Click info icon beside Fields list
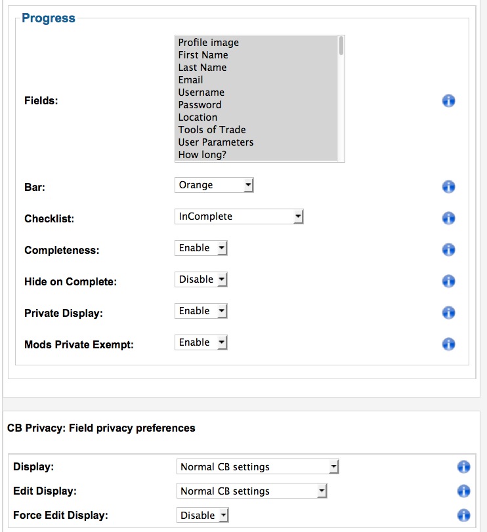Viewport: 487px width, 532px height. [x=448, y=101]
